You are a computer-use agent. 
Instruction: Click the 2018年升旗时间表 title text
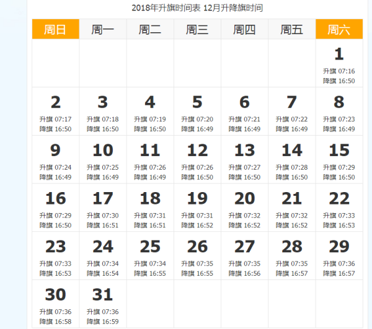point(159,8)
